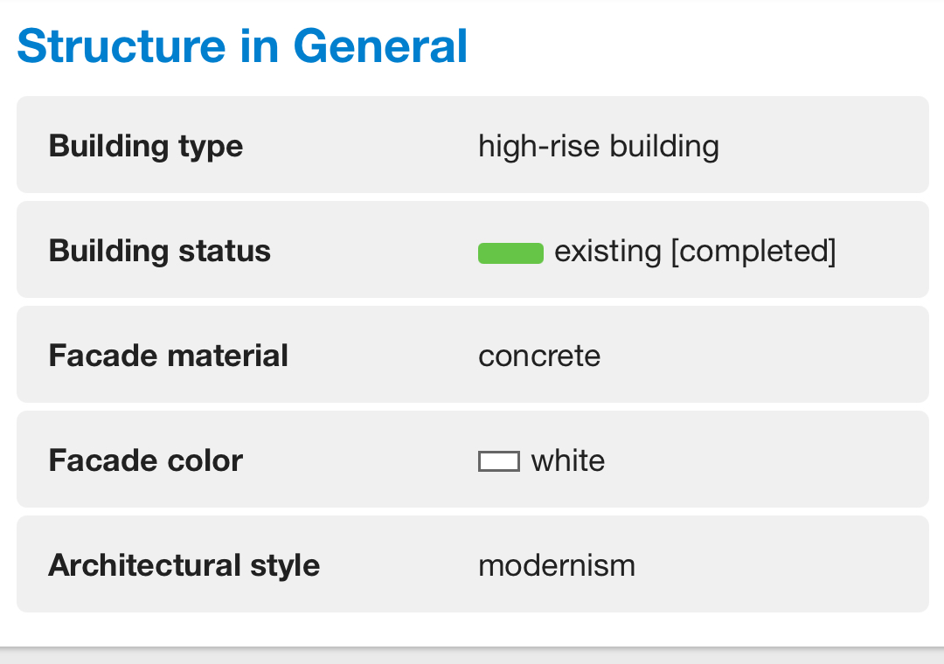Click the concrete facade material value
944x664 pixels.
tap(539, 356)
